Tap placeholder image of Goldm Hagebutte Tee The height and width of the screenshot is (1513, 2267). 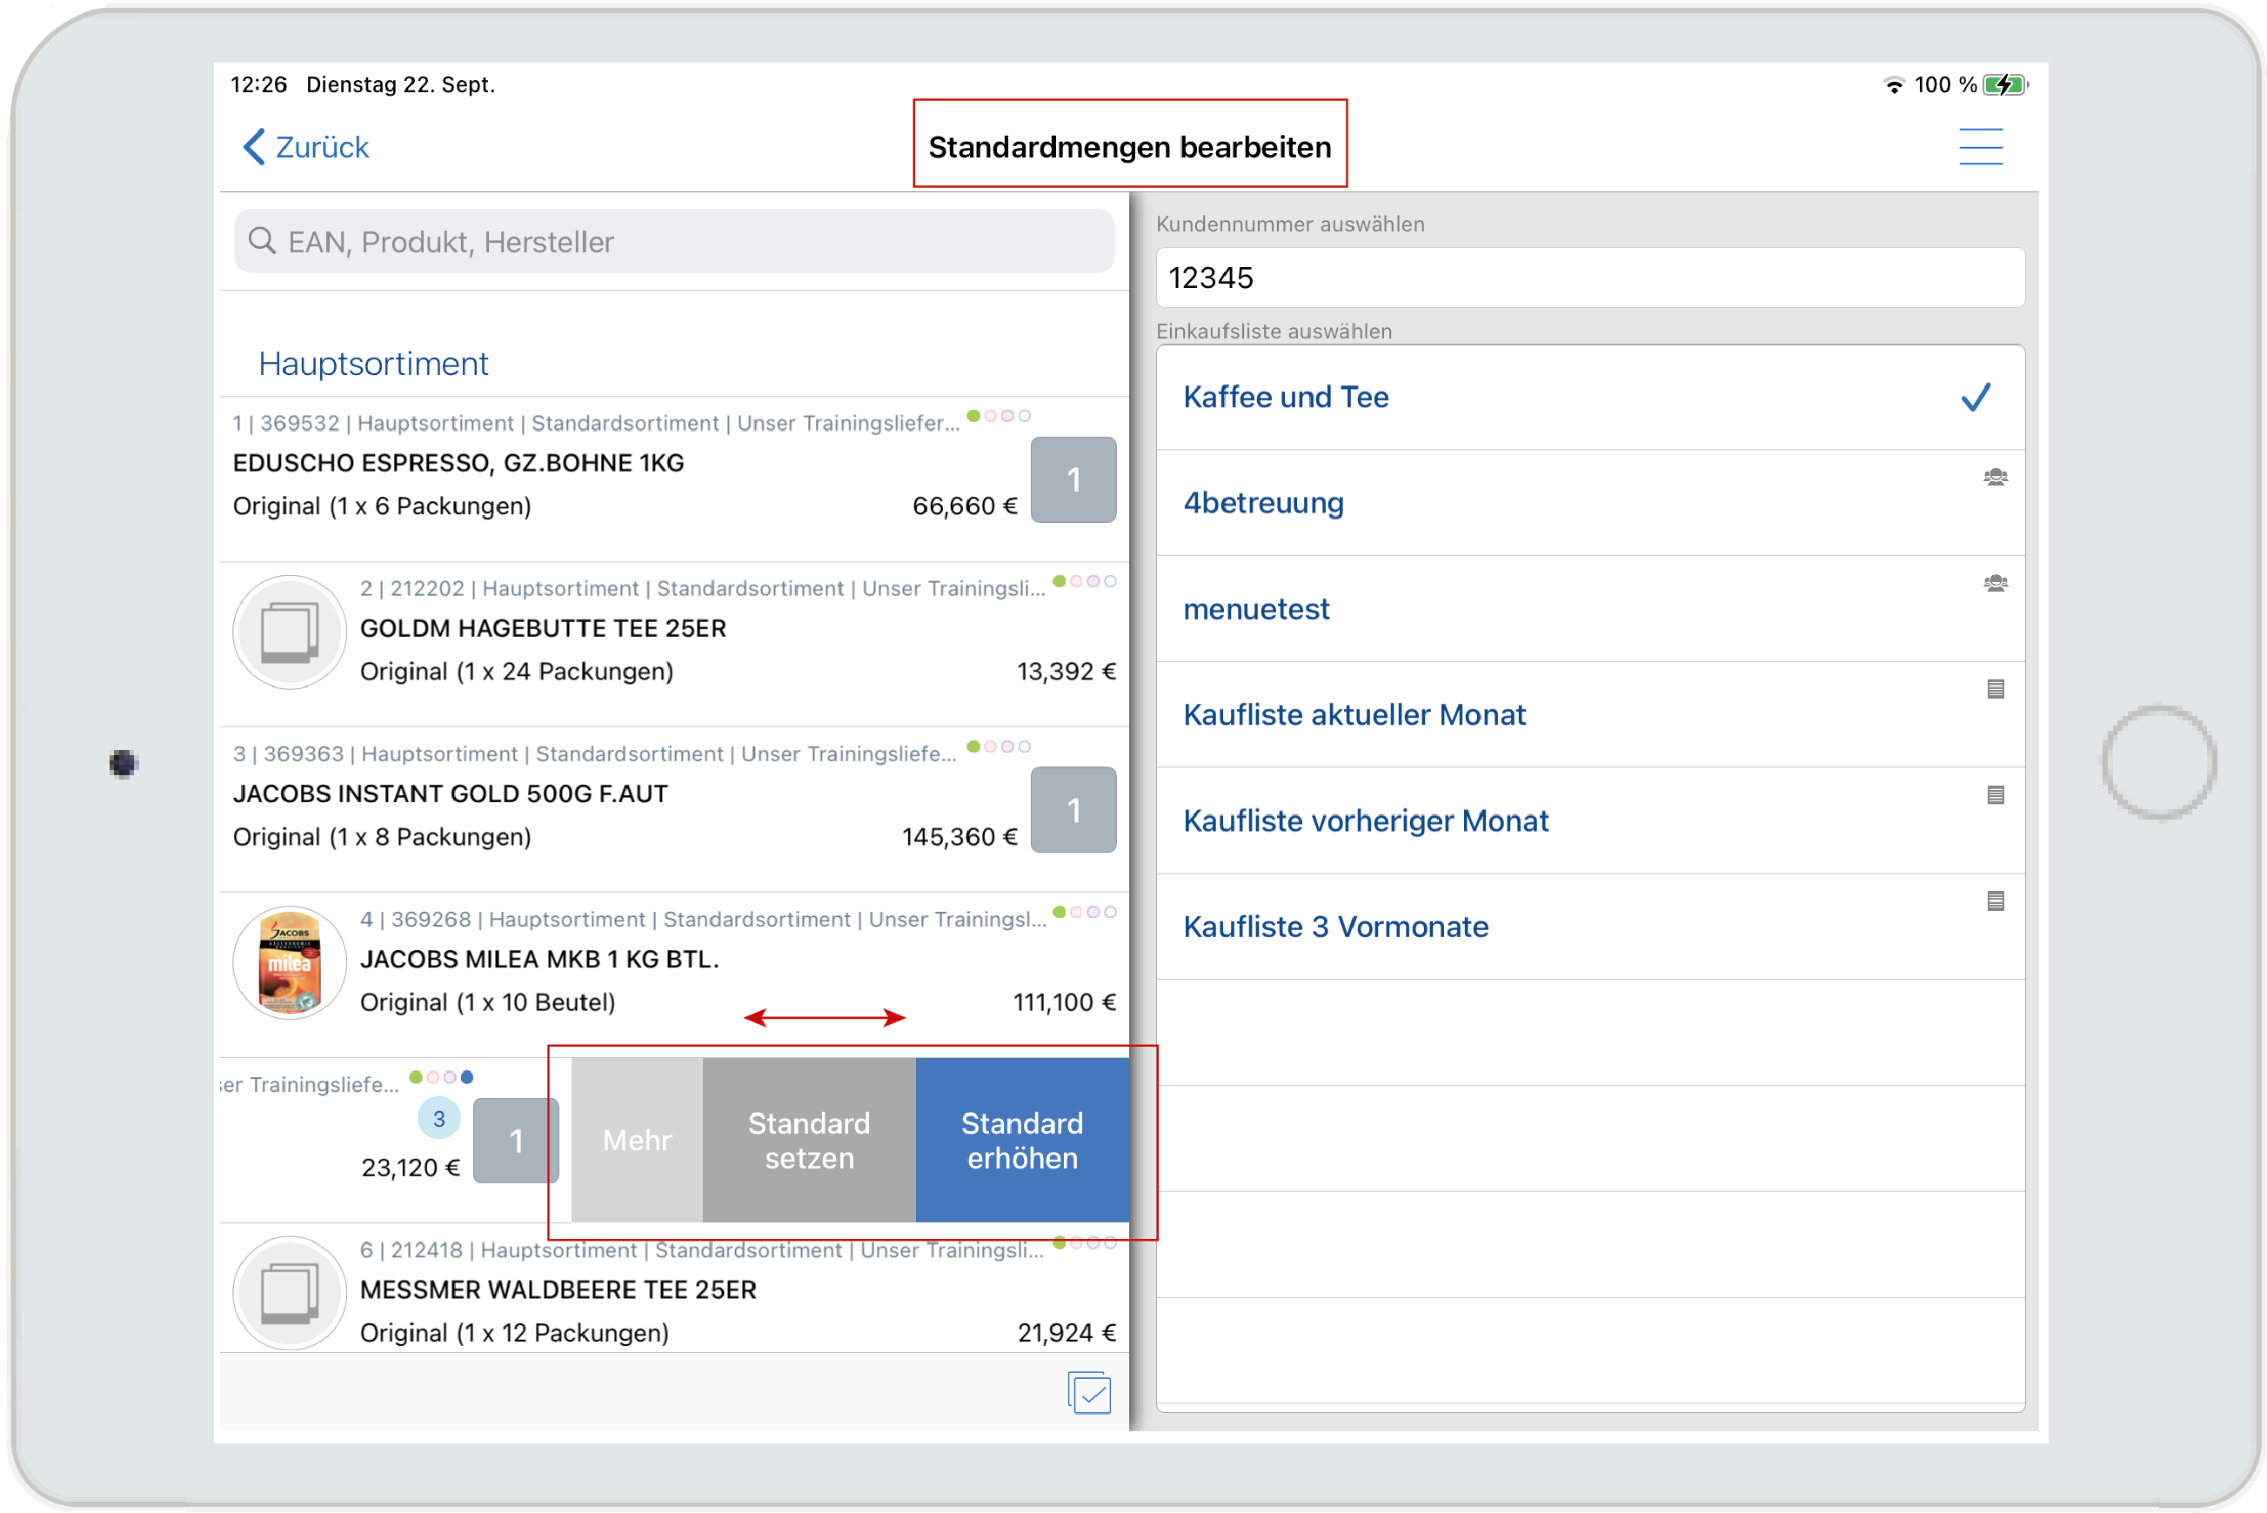(289, 632)
